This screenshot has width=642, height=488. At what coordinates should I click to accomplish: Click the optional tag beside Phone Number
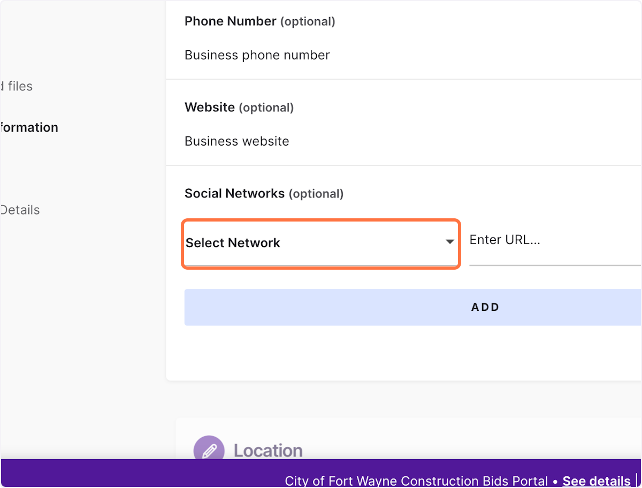coord(308,21)
